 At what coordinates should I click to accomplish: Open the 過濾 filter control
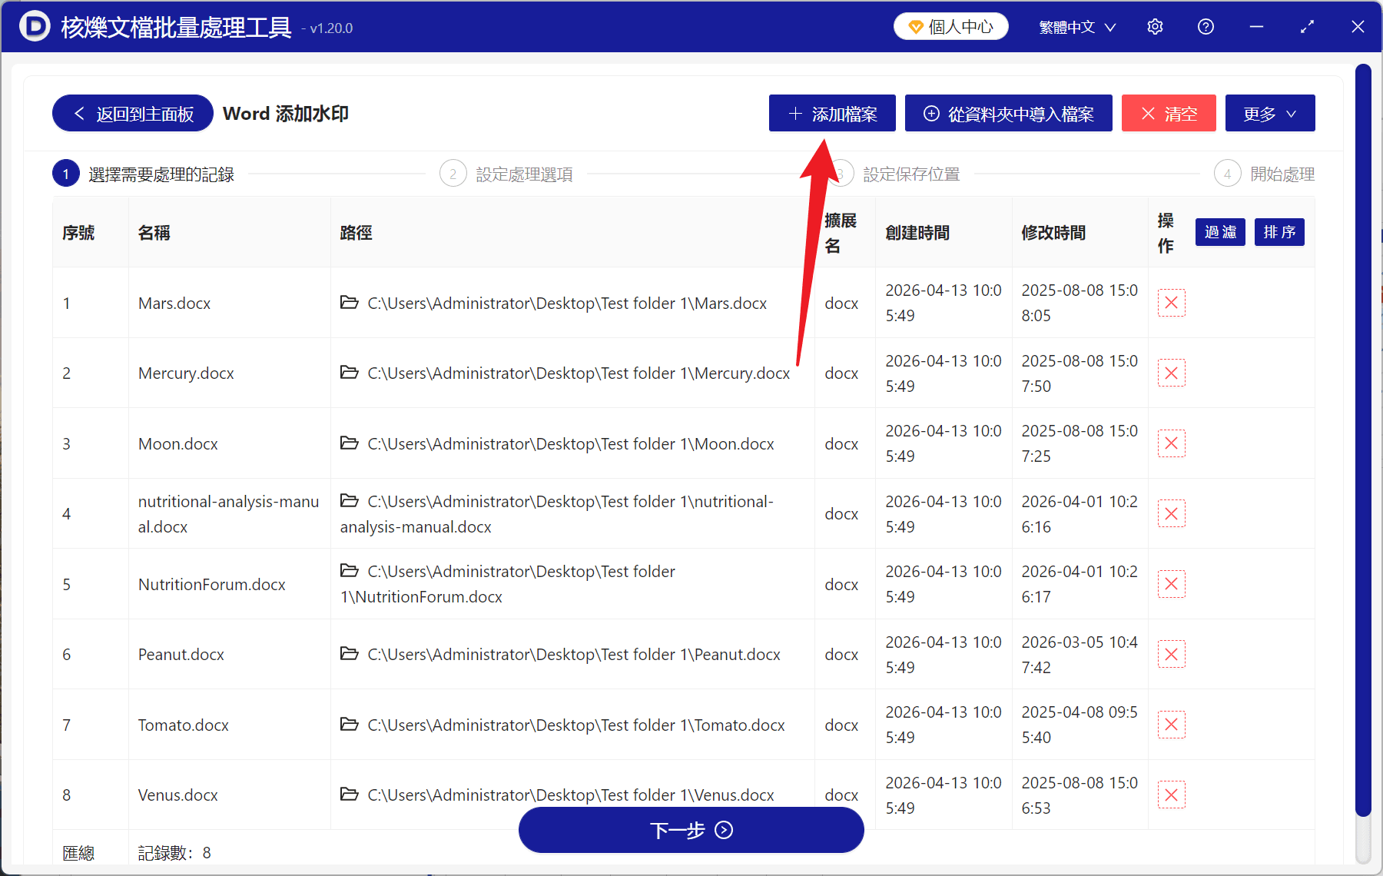(1219, 232)
